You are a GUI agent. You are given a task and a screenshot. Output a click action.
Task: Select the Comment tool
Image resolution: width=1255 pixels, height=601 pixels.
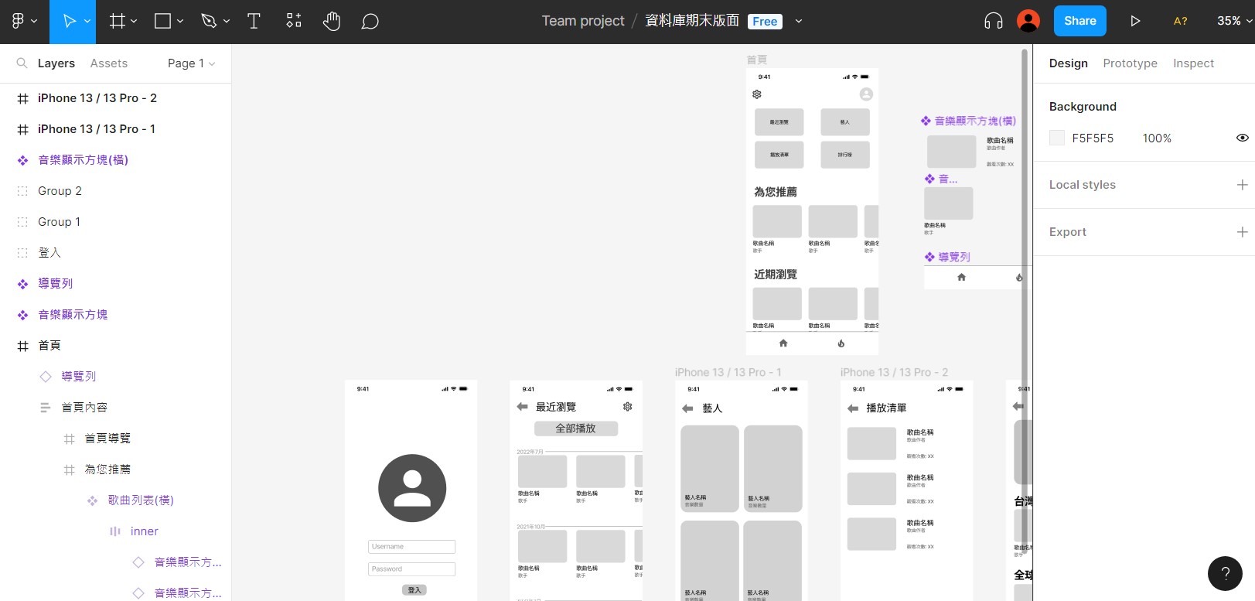click(370, 22)
